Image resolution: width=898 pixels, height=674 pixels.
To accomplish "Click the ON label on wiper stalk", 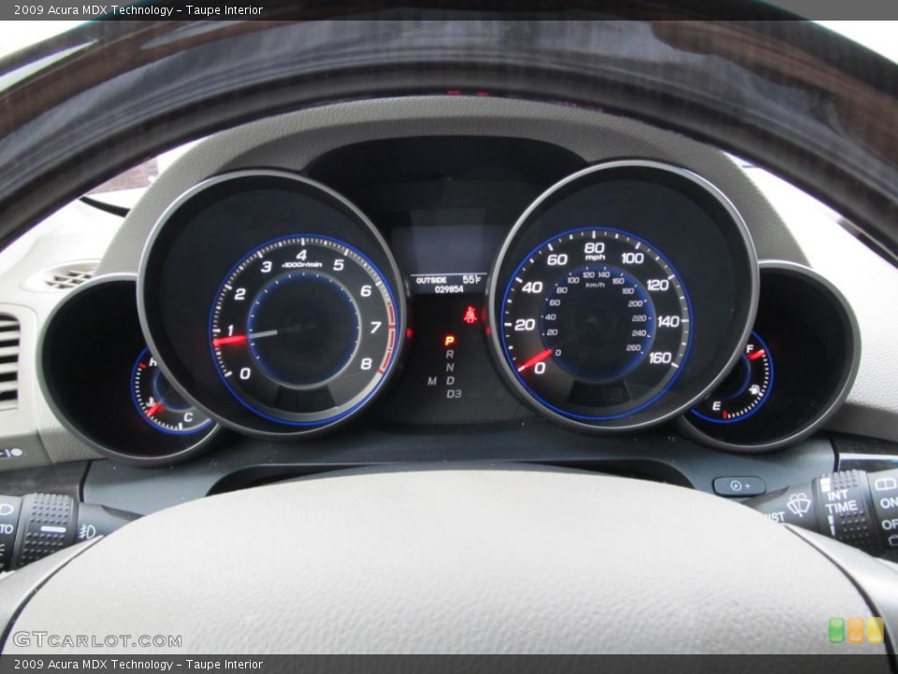I will [x=889, y=504].
